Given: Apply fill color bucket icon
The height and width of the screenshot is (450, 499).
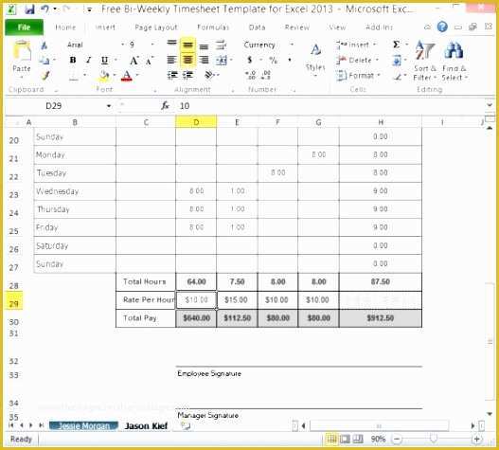Looking at the screenshot, I should coord(104,76).
